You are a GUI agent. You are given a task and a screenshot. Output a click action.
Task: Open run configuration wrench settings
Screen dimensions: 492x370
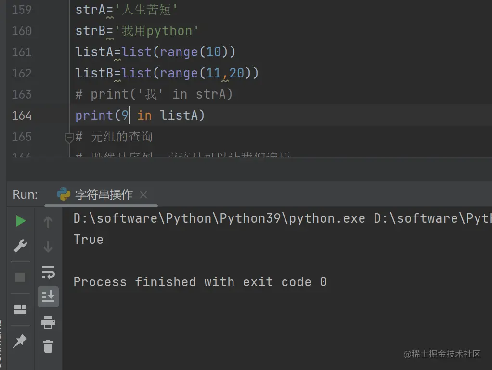point(20,246)
